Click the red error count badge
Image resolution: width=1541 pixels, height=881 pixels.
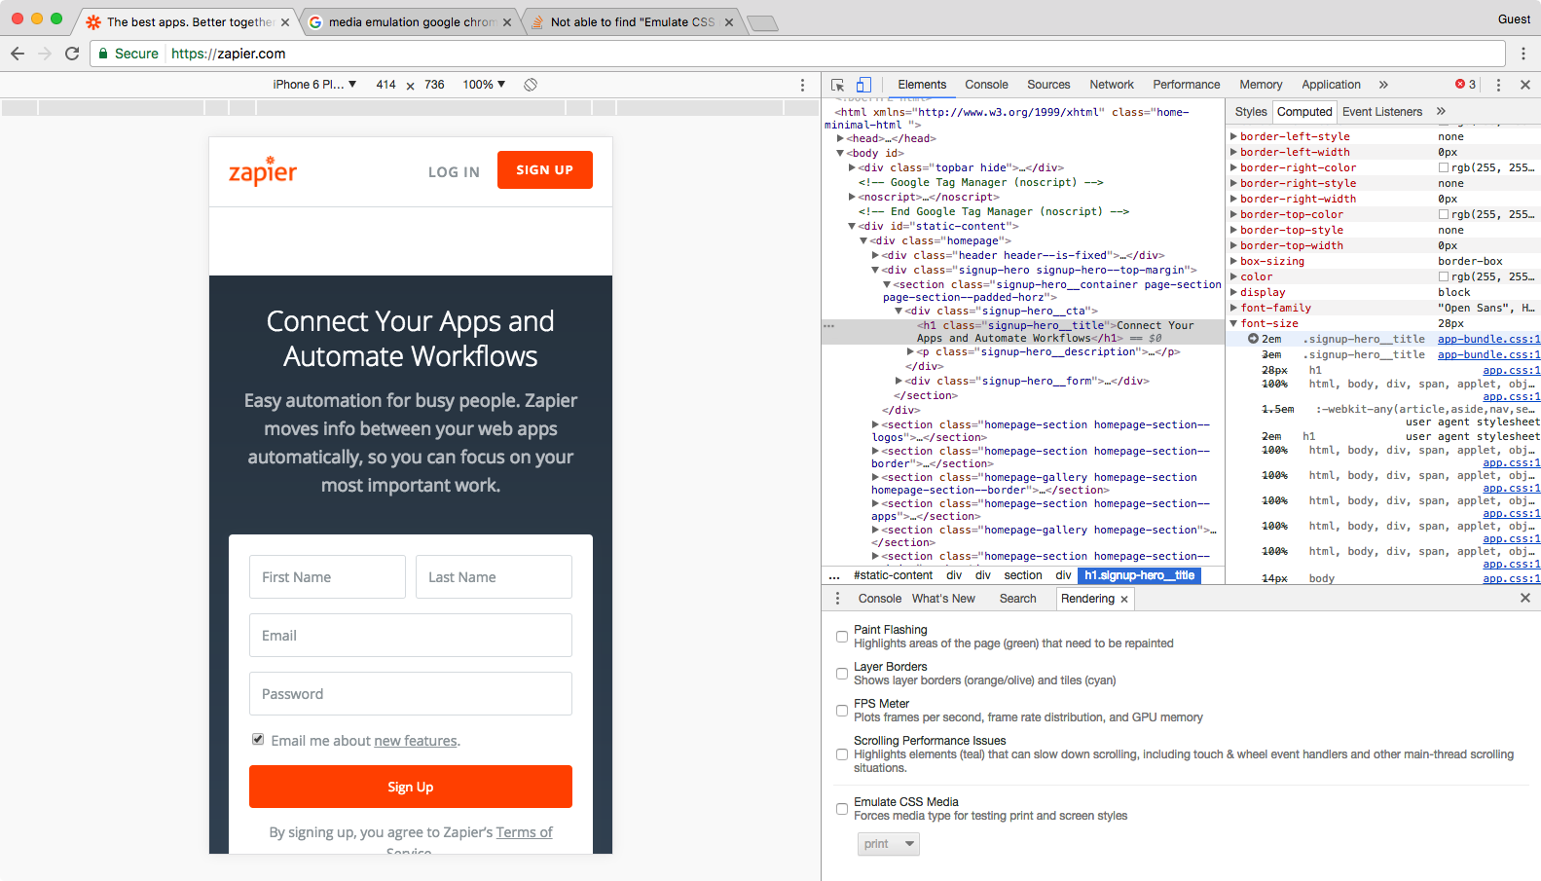[x=1465, y=85]
